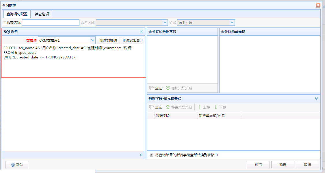Click the 创建数据源 button
325x173 pixels.
point(108,40)
